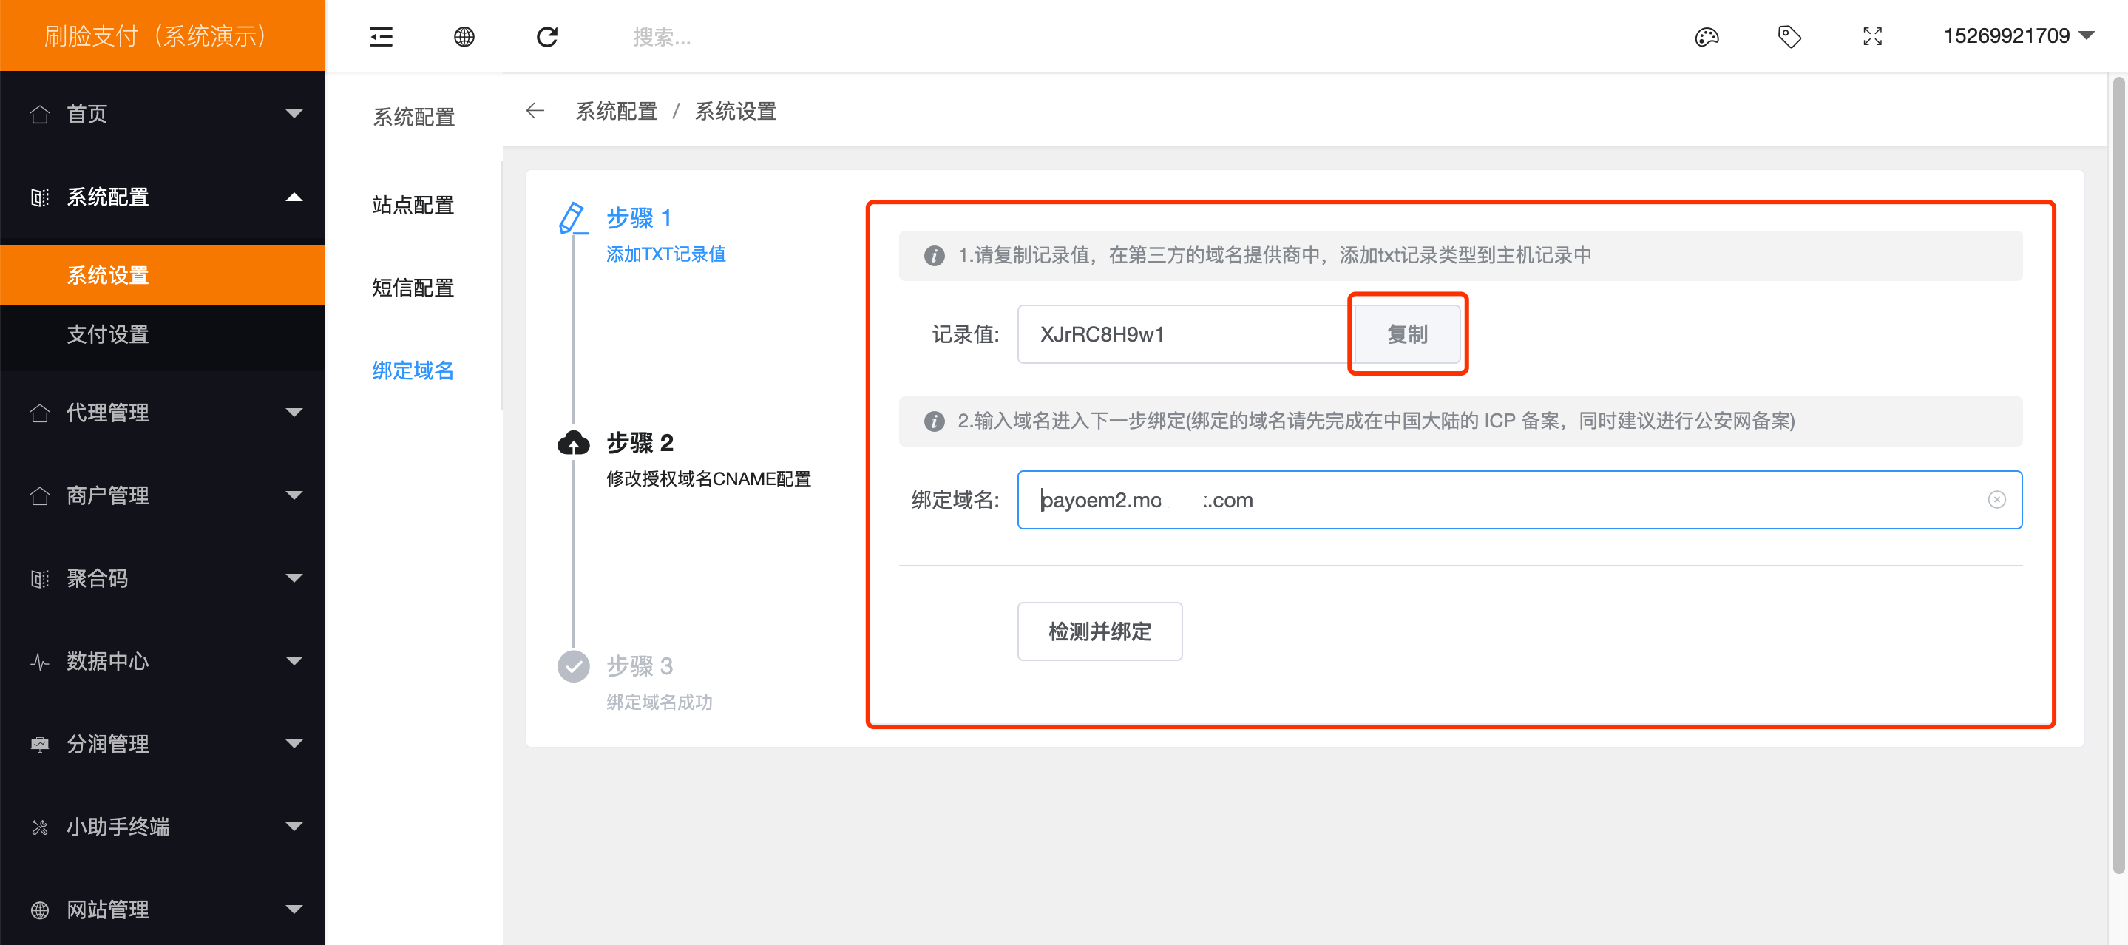Click the step 2 cloud upload icon
Screen dimensions: 2128x945
(573, 444)
